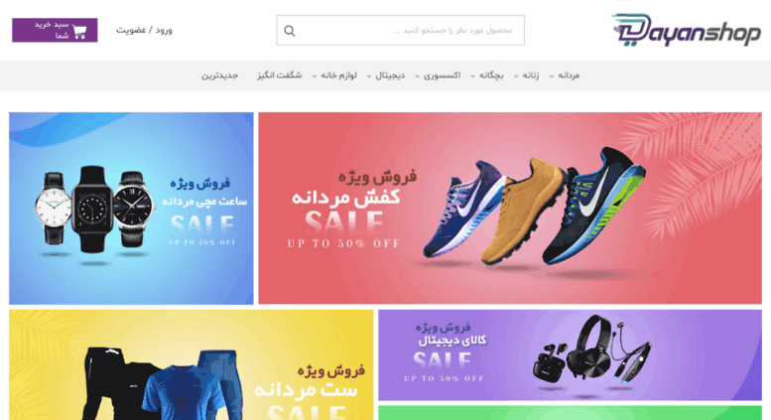This screenshot has width=771, height=420.
Task: Open the green banner at bottom
Action: [570, 413]
